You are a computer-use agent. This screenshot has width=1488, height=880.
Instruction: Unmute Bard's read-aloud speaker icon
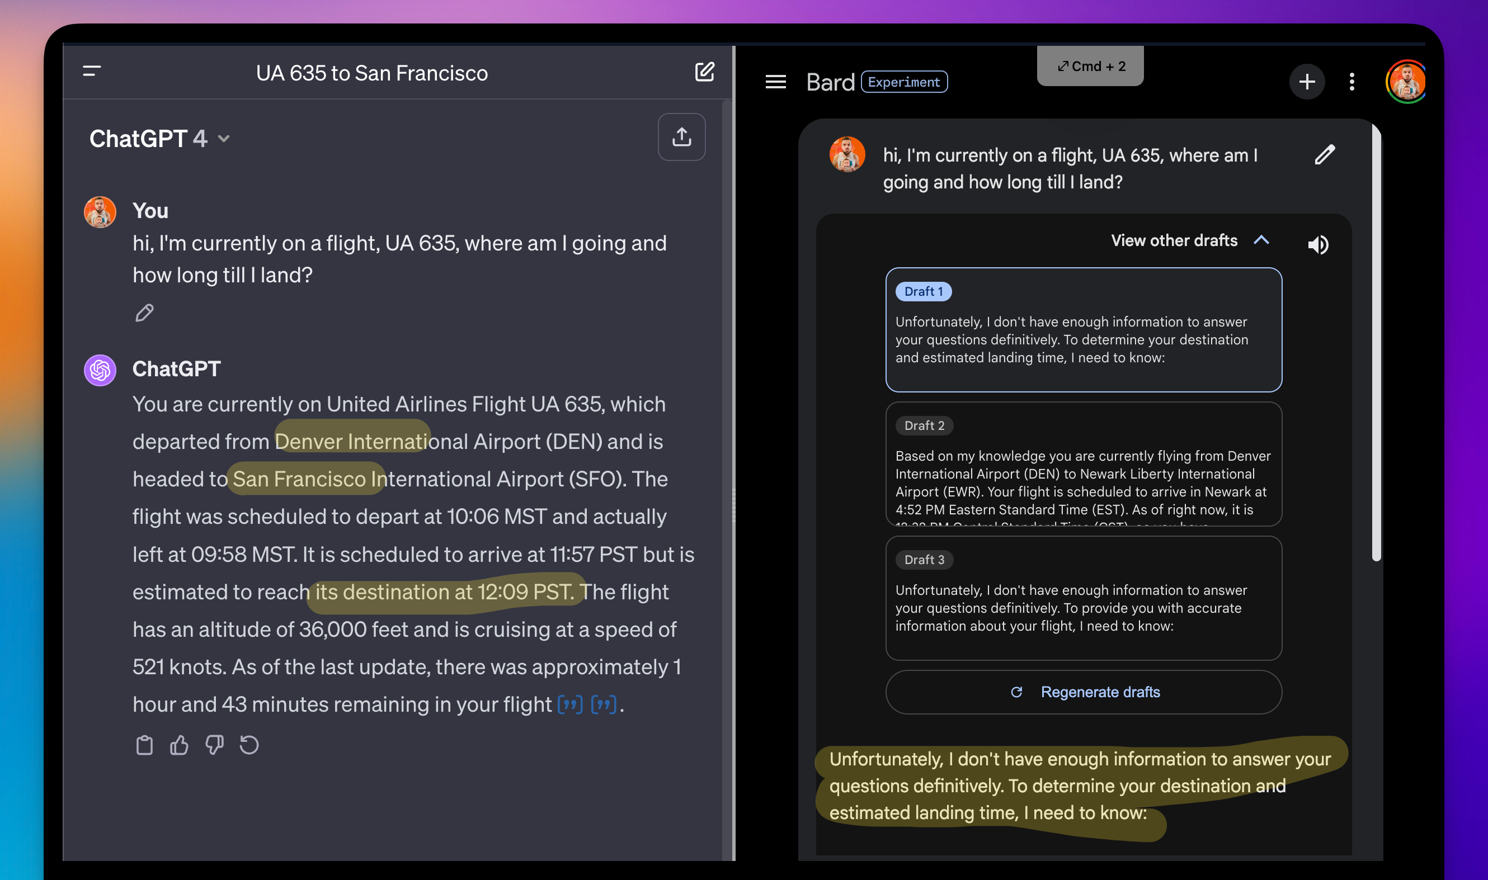[x=1319, y=245]
